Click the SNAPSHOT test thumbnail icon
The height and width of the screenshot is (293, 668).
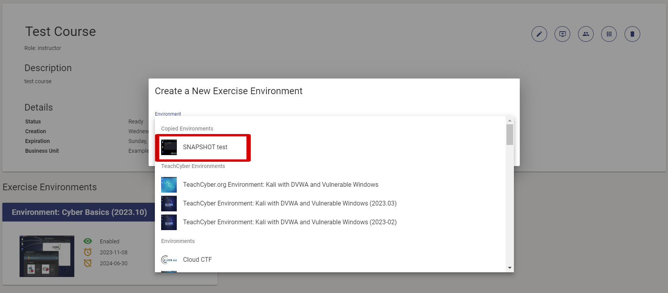pos(169,147)
